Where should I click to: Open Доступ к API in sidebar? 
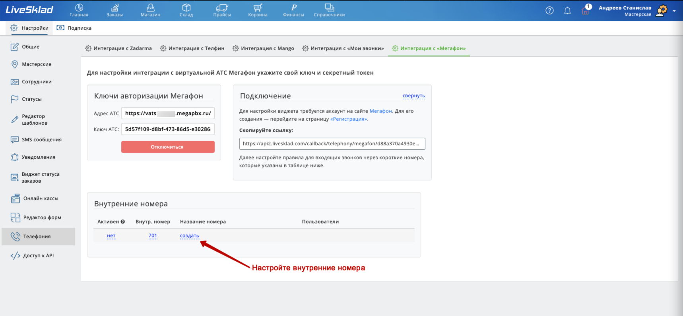(x=33, y=256)
